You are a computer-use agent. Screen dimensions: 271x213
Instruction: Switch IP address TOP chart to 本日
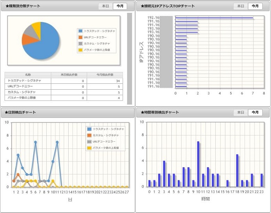[241, 6]
